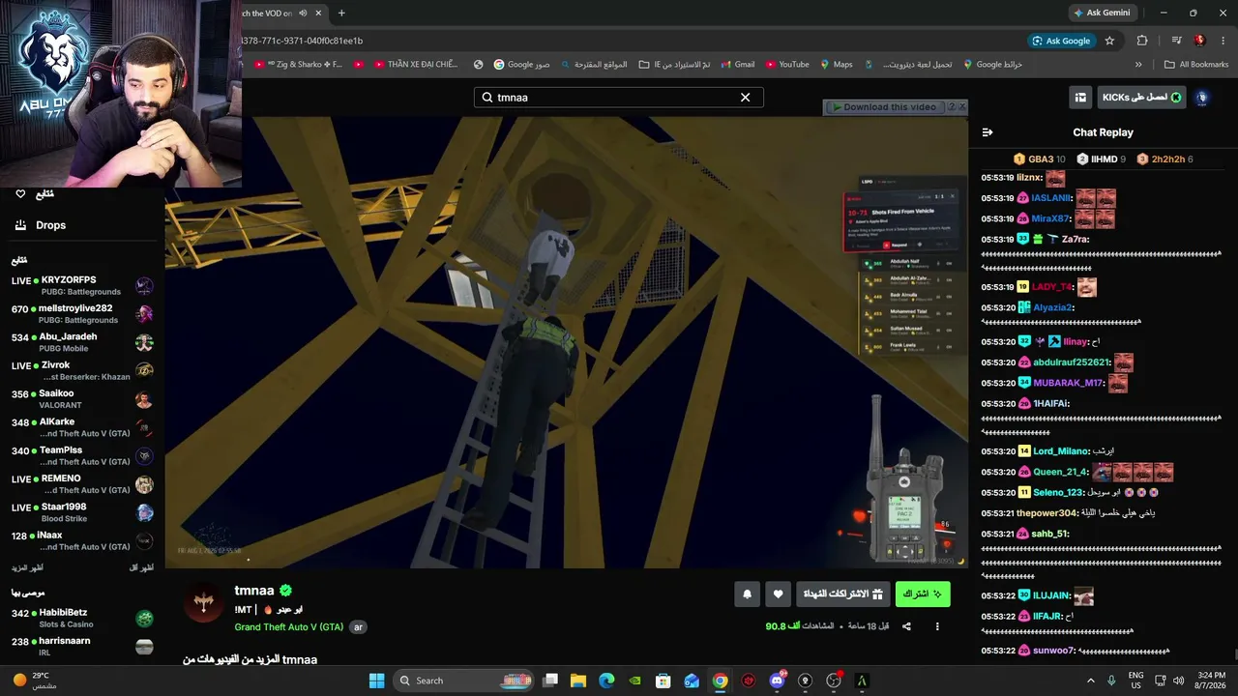
Task: Open Abu_Jaradeh channel
Action: (82, 342)
